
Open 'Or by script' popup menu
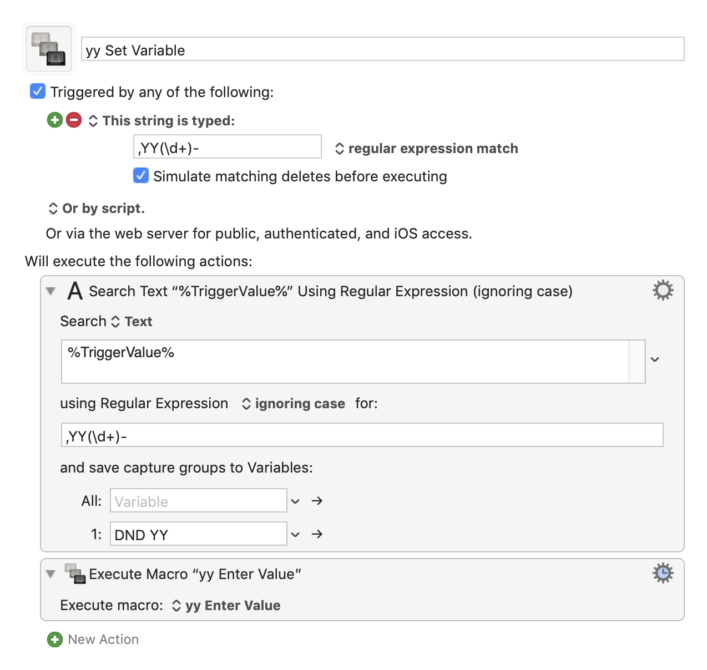pyautogui.click(x=97, y=209)
